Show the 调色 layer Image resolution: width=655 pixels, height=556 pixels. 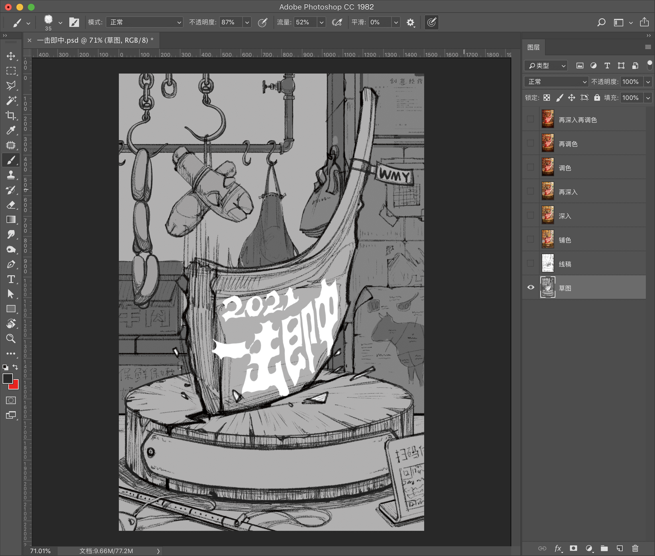[x=531, y=167]
